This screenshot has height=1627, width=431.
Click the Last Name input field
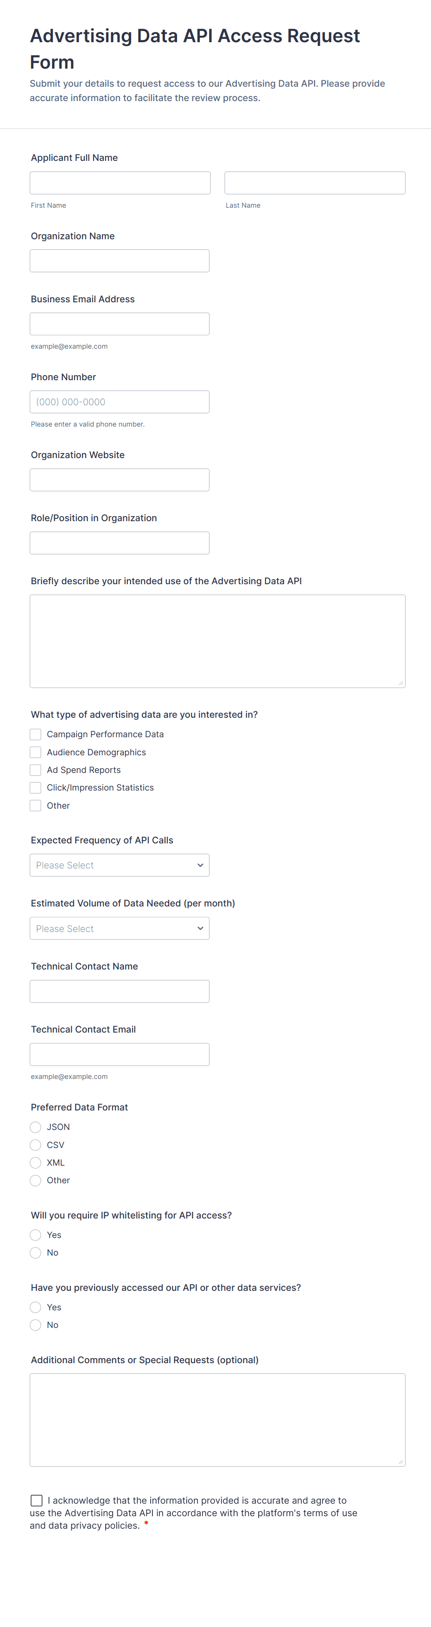tap(314, 183)
